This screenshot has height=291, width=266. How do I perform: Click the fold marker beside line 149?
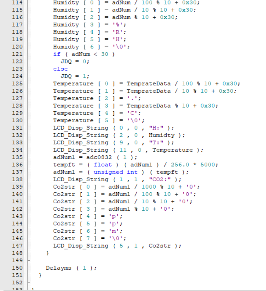click(x=29, y=260)
